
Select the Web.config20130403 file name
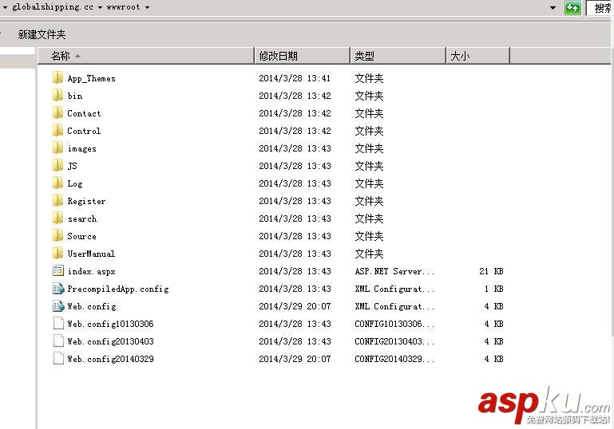coord(110,341)
